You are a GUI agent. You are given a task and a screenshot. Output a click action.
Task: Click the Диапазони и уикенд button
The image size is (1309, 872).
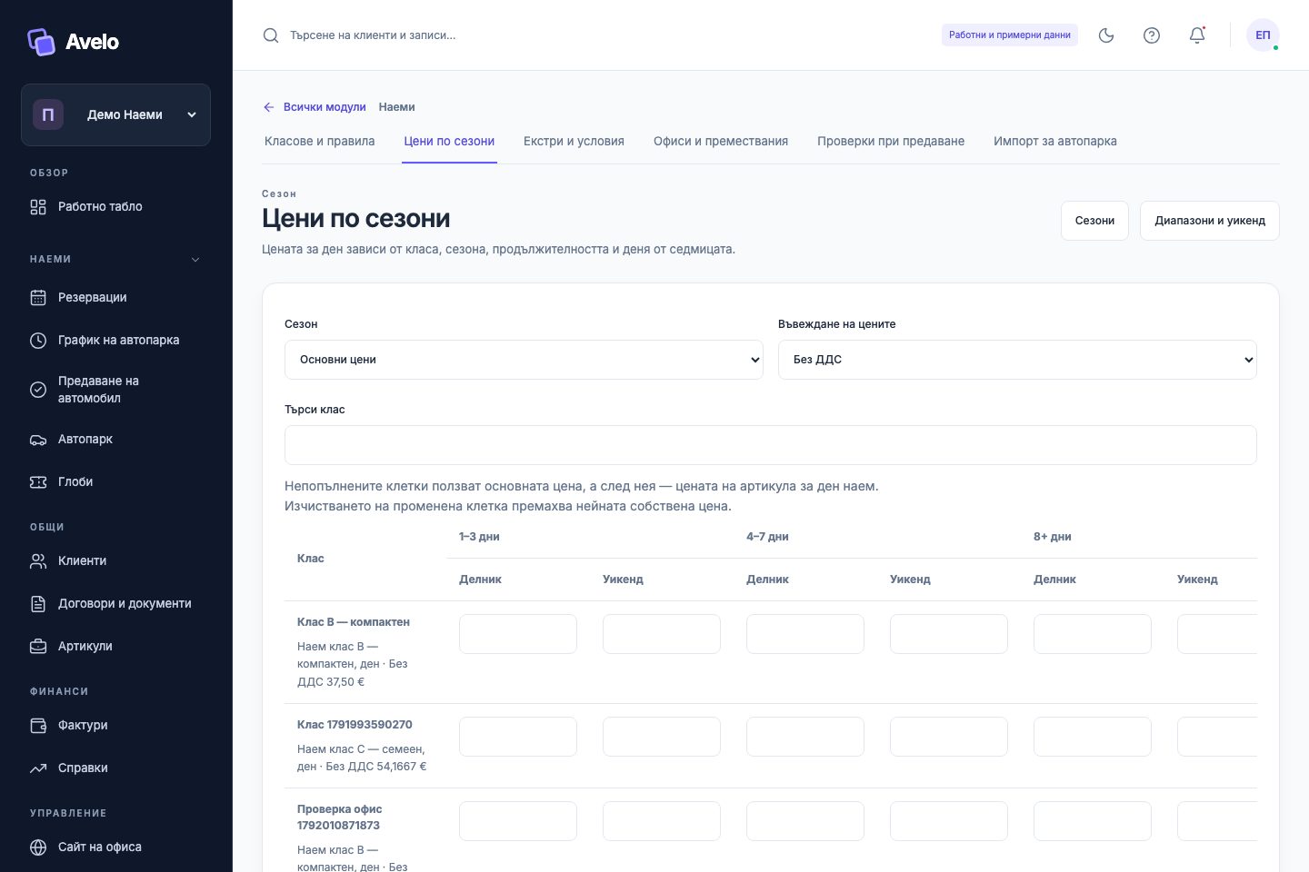pos(1210,221)
